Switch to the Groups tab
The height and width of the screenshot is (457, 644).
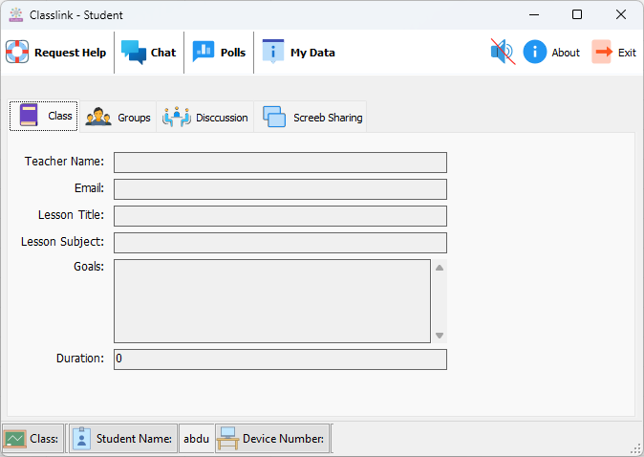coord(118,118)
